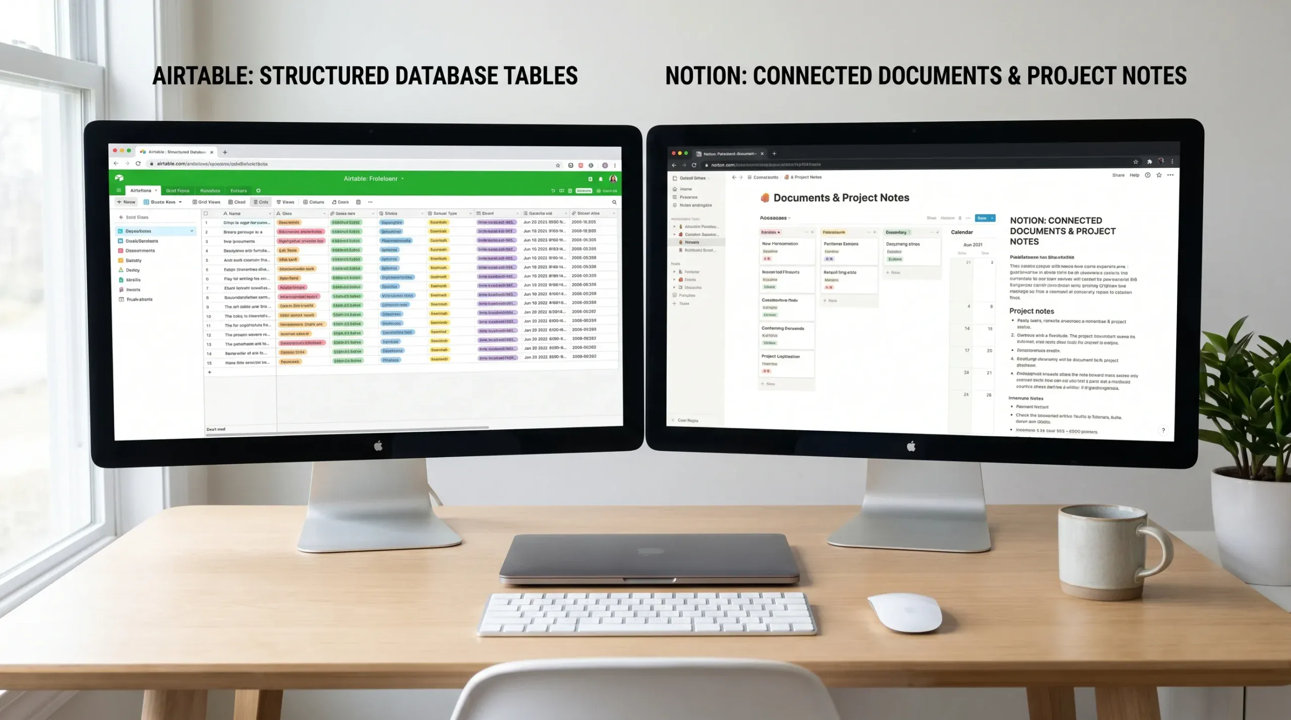
Task: Open the notifications bell in the Airtable header
Action: point(601,179)
